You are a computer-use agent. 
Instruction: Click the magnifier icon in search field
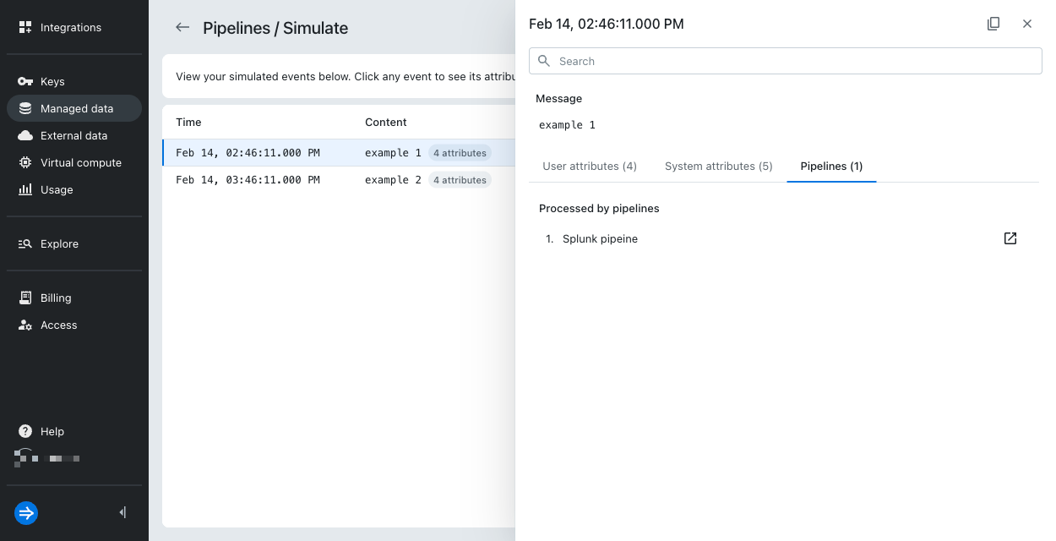tap(544, 61)
